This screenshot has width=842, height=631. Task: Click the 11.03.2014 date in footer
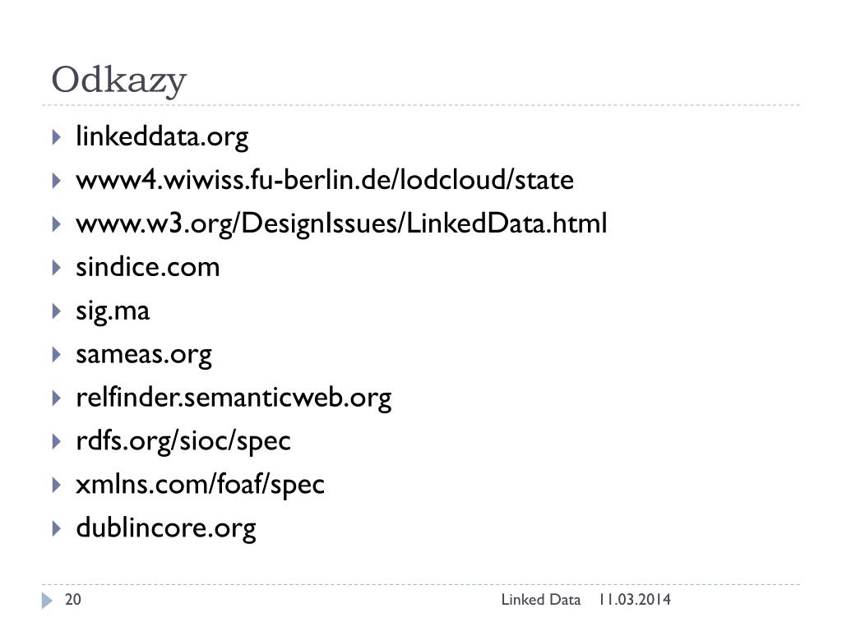(x=635, y=600)
